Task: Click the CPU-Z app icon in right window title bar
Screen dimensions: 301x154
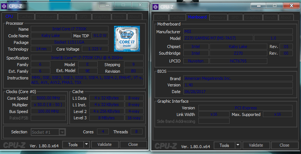Action: (x=155, y=7)
